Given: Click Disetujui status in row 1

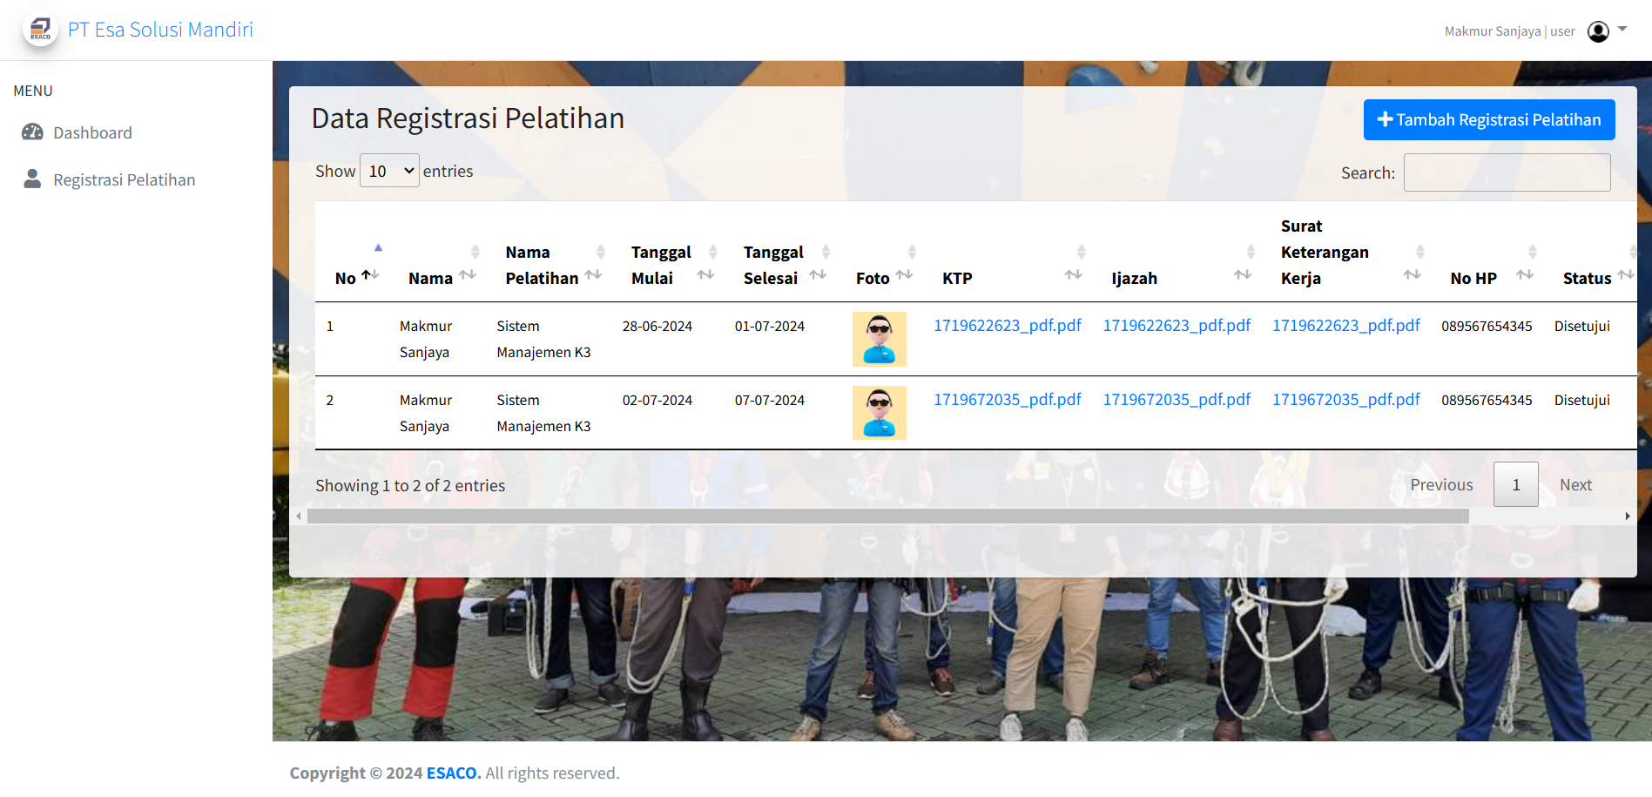Looking at the screenshot, I should (1582, 326).
